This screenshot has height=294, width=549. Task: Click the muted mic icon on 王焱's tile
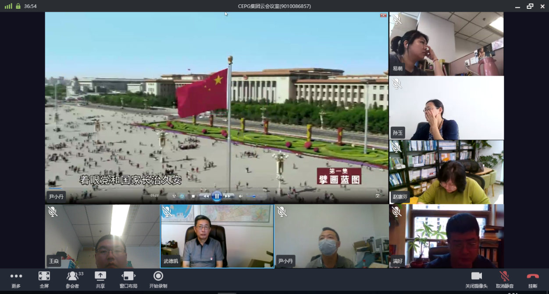click(x=53, y=212)
